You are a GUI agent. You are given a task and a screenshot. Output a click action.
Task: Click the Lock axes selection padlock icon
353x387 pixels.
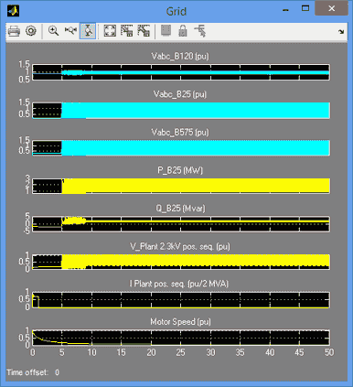point(183,31)
